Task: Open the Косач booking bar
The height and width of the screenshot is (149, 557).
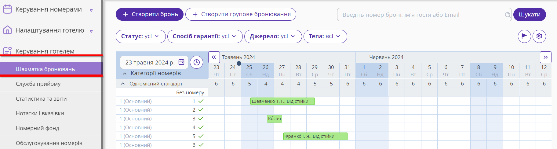Action: tap(274, 119)
